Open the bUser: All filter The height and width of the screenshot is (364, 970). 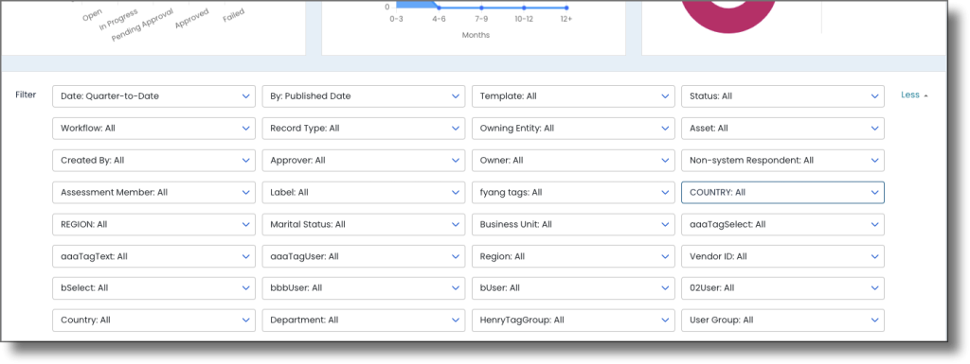pos(573,288)
